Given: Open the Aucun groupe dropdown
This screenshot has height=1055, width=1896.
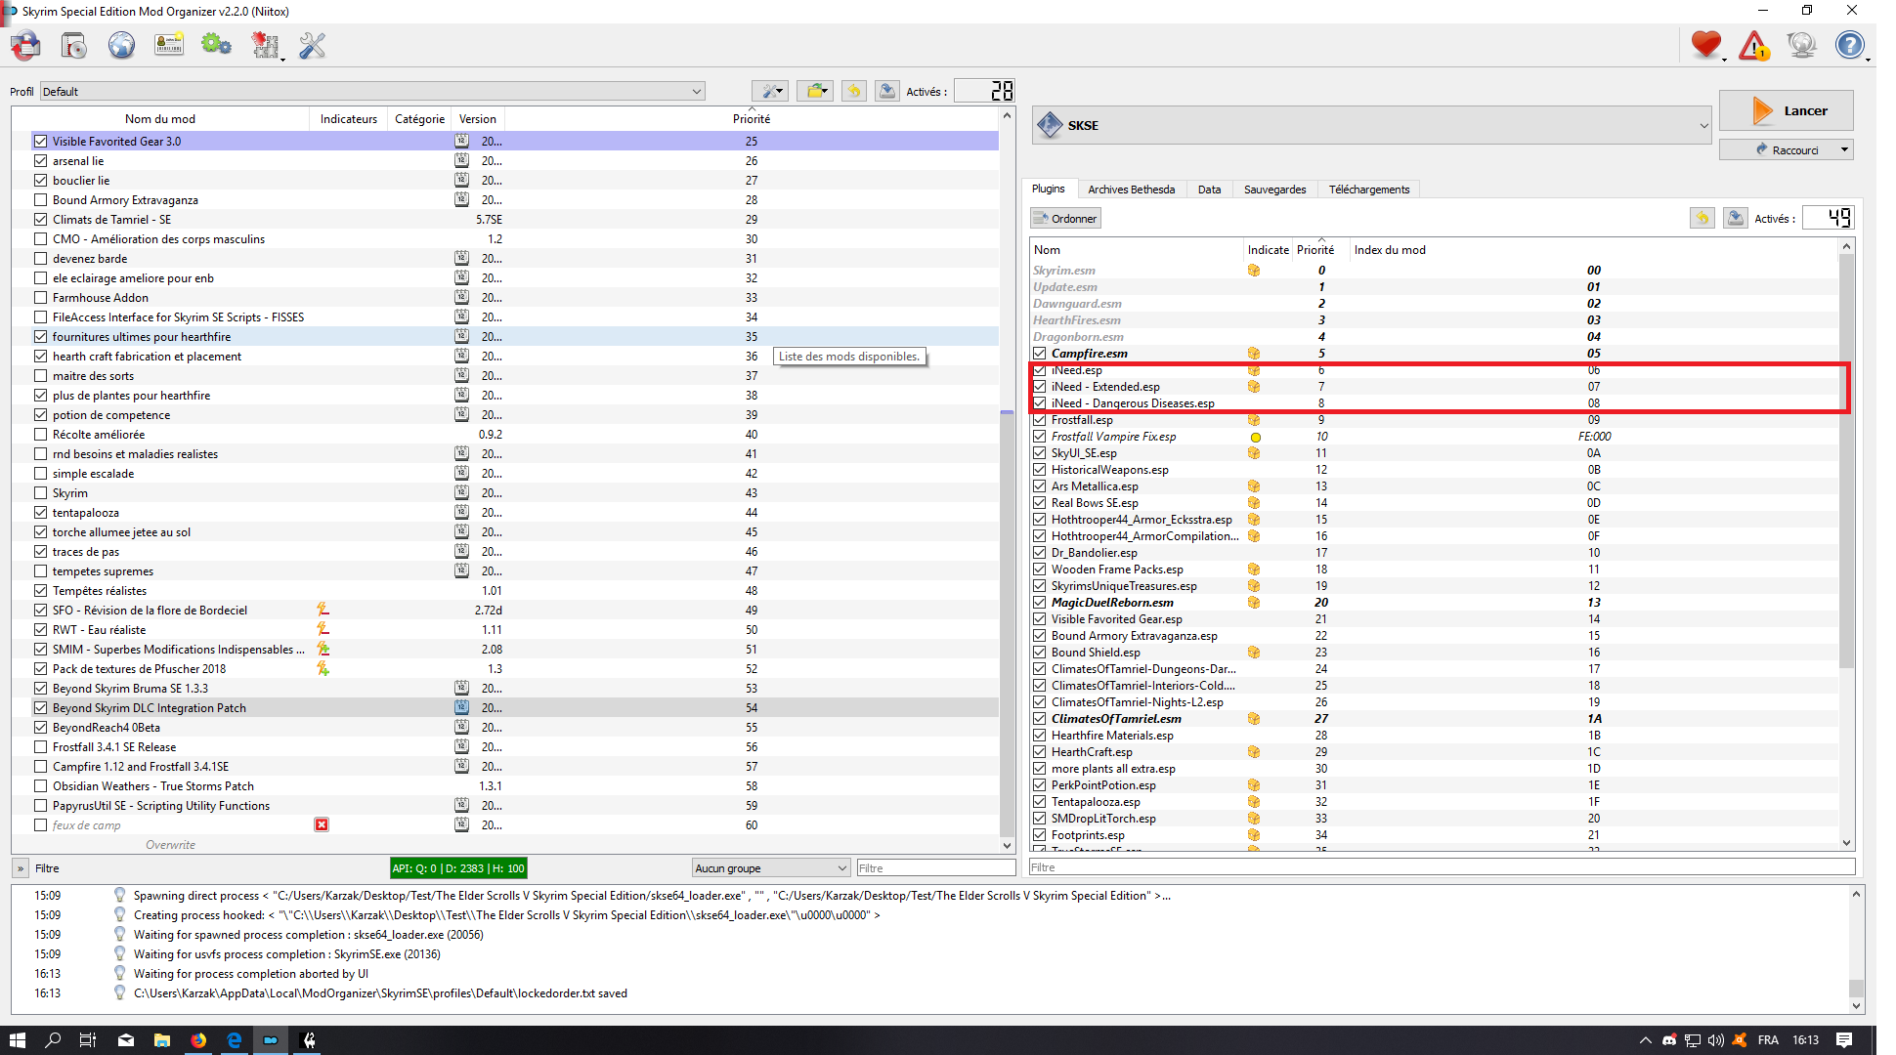Looking at the screenshot, I should pyautogui.click(x=771, y=868).
